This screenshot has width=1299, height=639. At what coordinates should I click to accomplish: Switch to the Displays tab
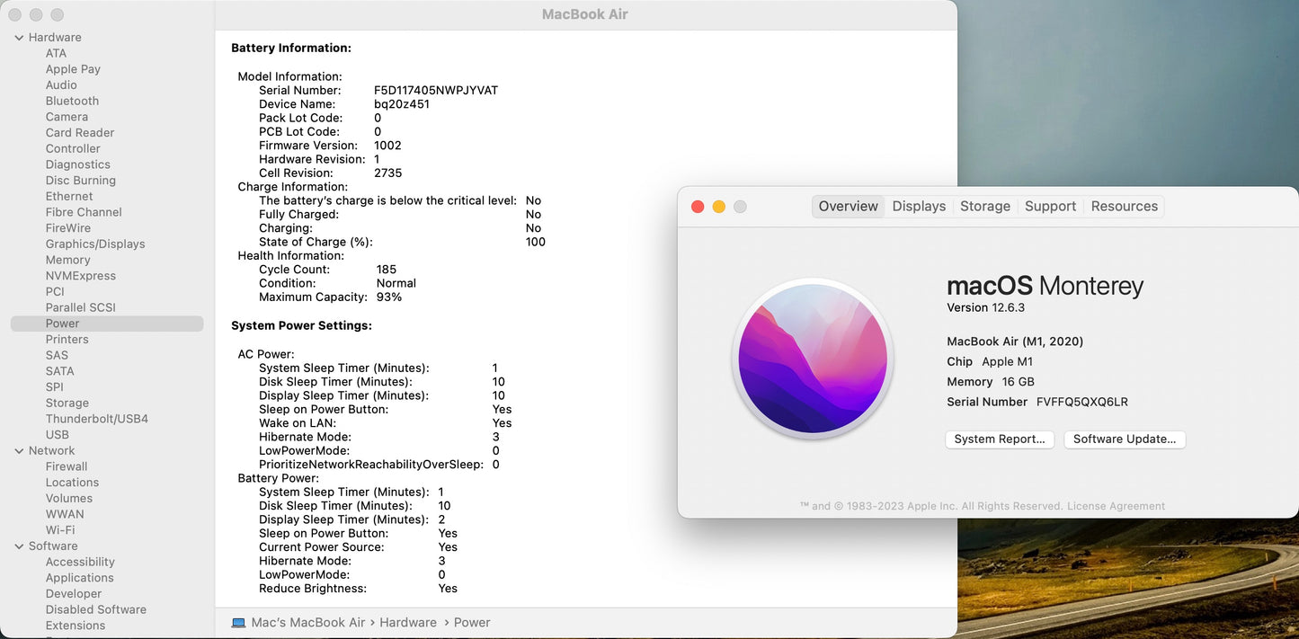tap(919, 206)
